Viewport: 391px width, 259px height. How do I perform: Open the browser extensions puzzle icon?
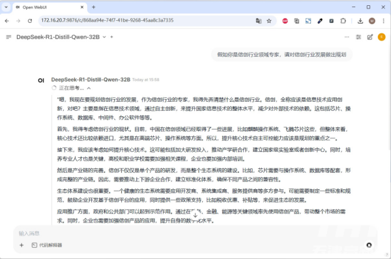pos(343,21)
